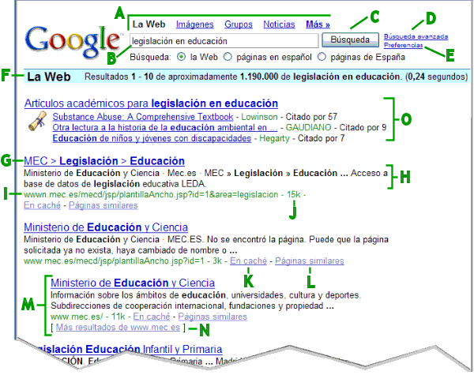This screenshot has width=474, height=375.
Task: Click 'Citado por 7' text
Action: click(x=321, y=138)
